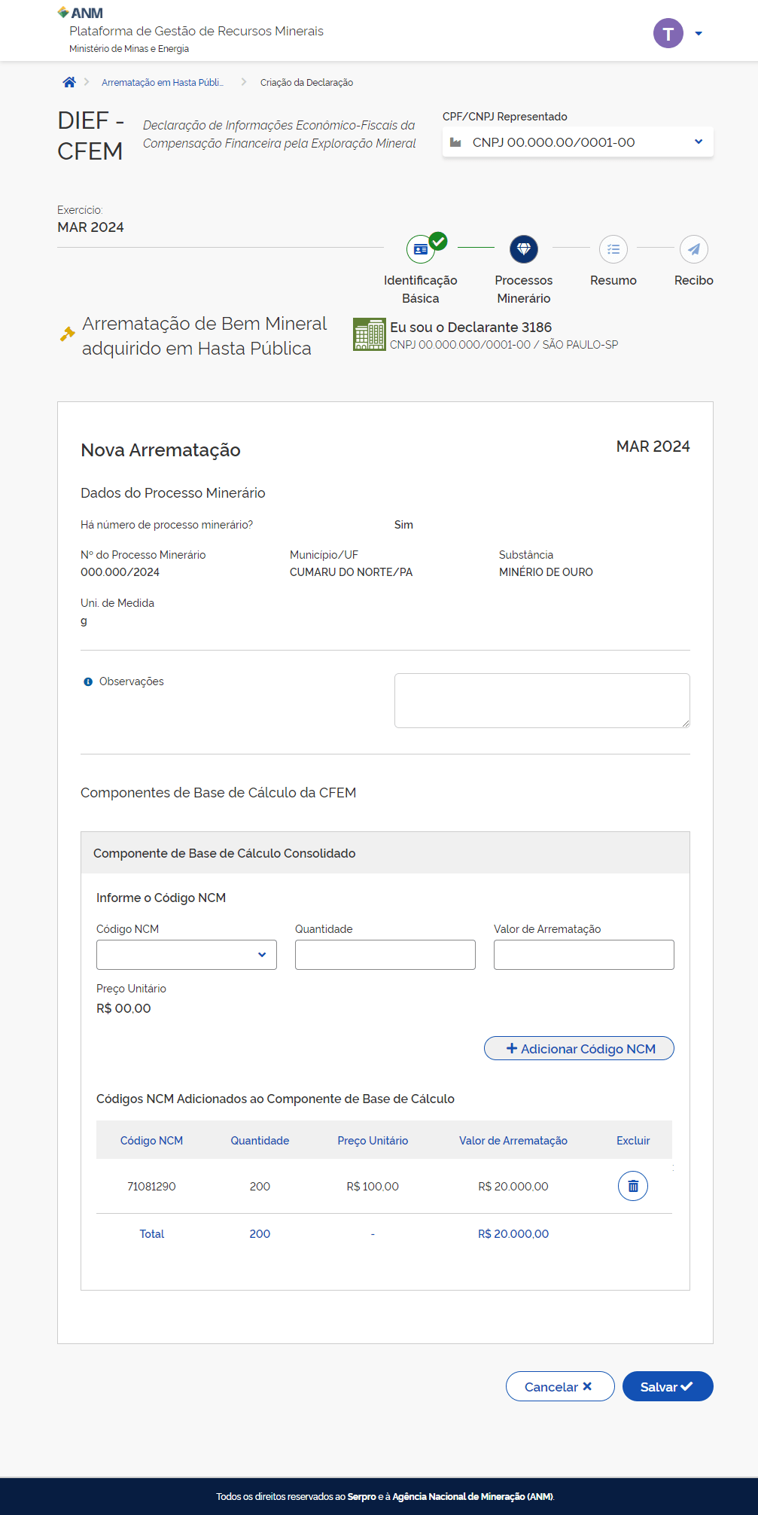
Task: Delete NCM row 71081290 with trash icon
Action: click(633, 1186)
